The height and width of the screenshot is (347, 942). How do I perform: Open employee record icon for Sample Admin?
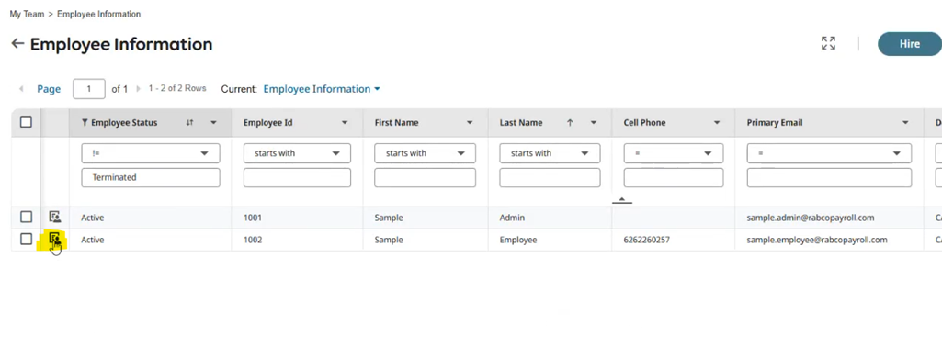pyautogui.click(x=54, y=218)
